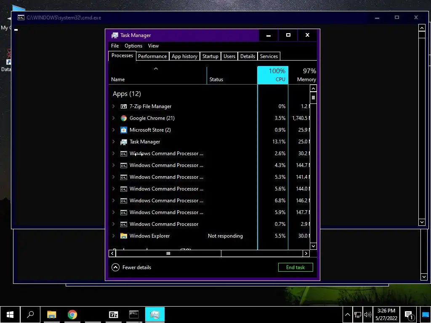Show hidden system tray icons

(x=347, y=315)
